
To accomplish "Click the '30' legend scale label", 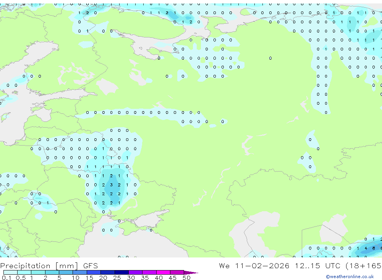I will tap(131, 278).
